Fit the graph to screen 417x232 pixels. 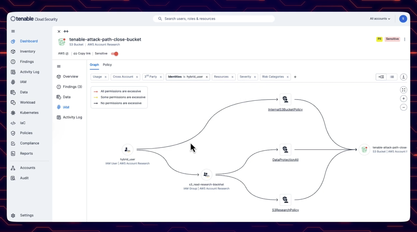[404, 90]
